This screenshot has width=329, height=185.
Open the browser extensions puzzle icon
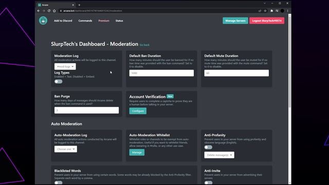point(271,11)
